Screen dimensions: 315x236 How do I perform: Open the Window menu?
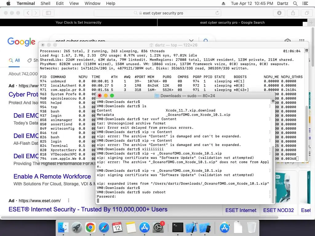coord(92,3)
